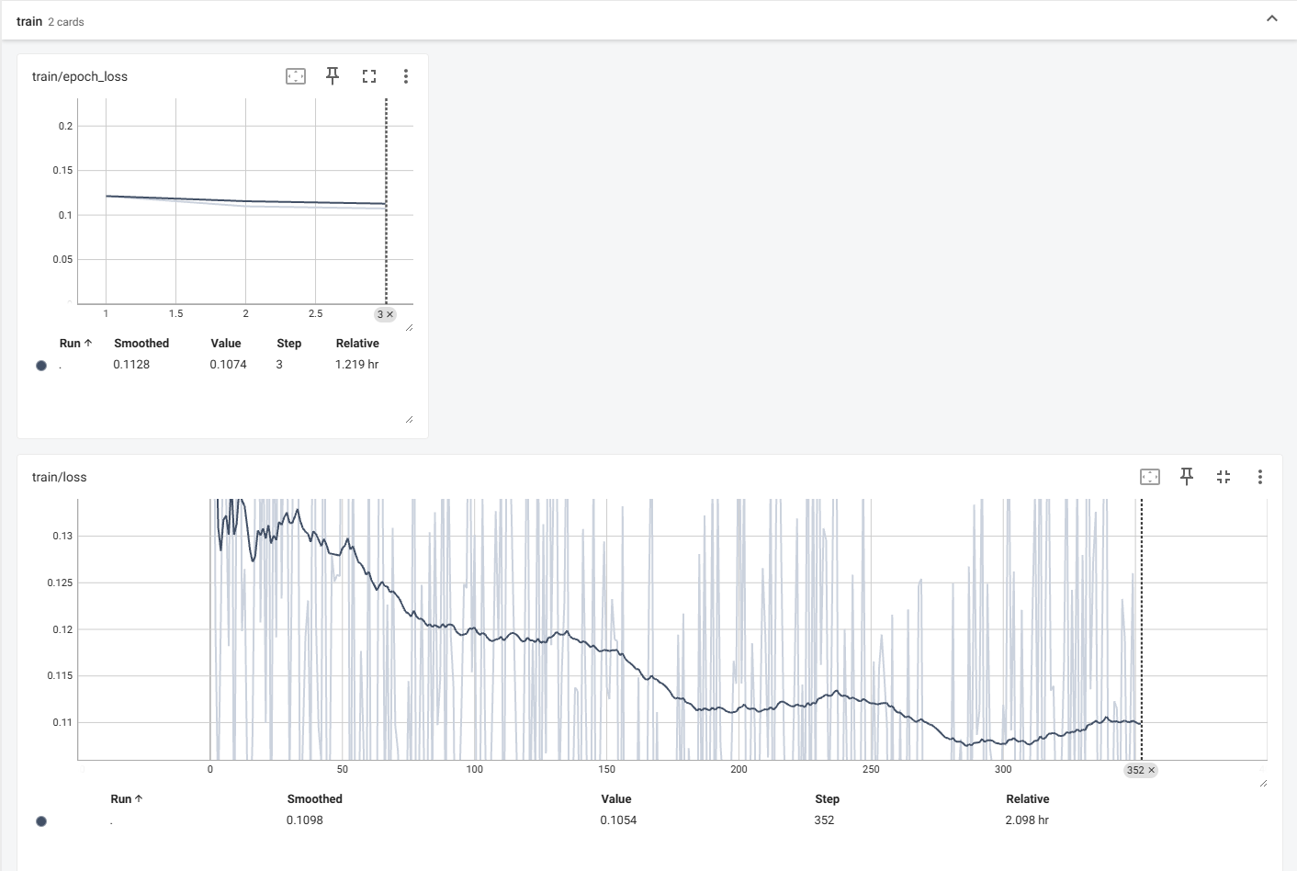Click the 2.5 x-axis label in train/epoch_loss
1297x871 pixels.
316,314
